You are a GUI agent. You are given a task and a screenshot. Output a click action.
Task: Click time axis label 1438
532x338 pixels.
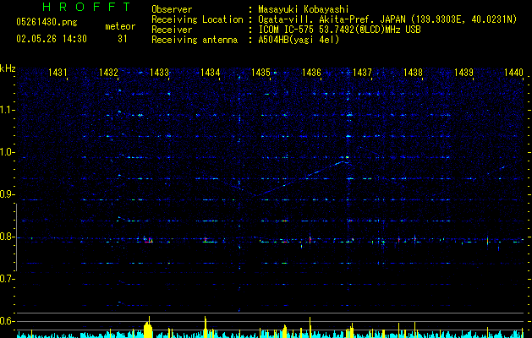tap(413, 72)
